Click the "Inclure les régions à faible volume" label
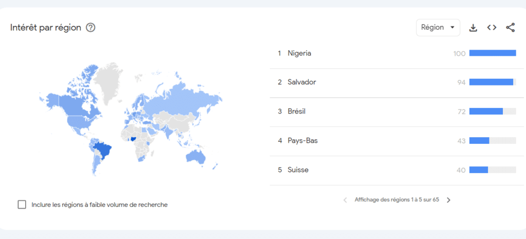Screen dimensions: 526x239 coord(100,205)
